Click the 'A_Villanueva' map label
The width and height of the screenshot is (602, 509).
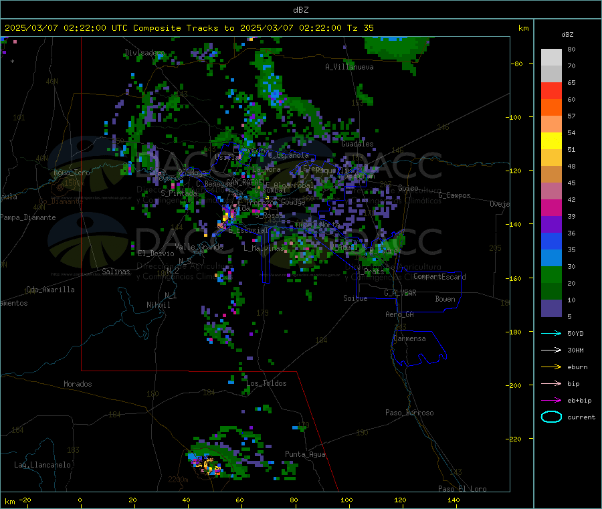[349, 67]
